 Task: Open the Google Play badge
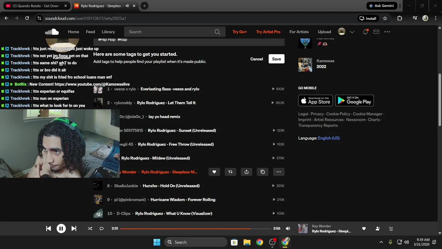pyautogui.click(x=354, y=101)
